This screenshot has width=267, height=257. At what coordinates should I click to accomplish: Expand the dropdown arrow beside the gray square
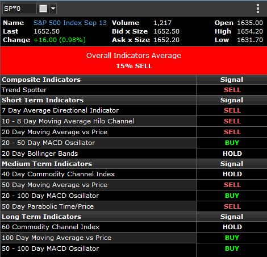point(53,9)
